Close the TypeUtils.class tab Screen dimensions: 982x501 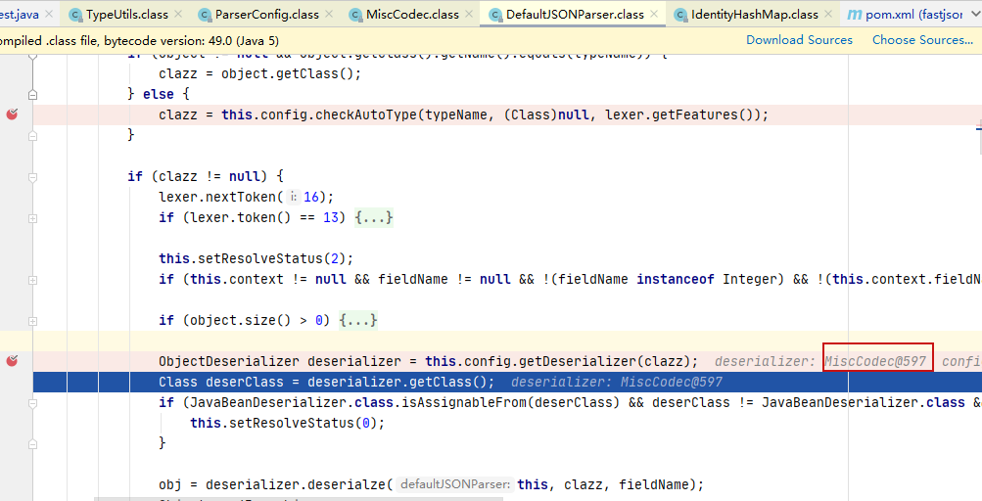click(178, 14)
